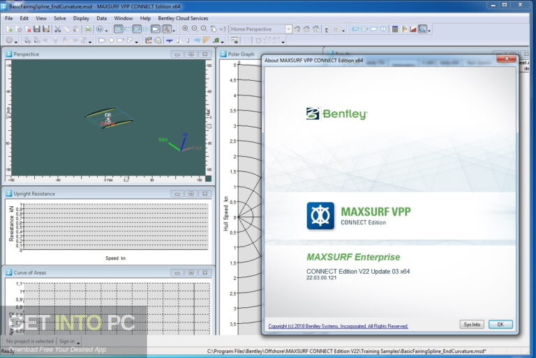
Task: Open the Help menu
Action: (145, 18)
